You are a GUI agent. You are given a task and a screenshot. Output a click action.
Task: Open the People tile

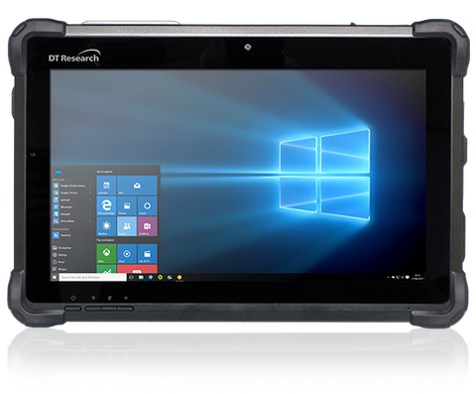point(127,226)
